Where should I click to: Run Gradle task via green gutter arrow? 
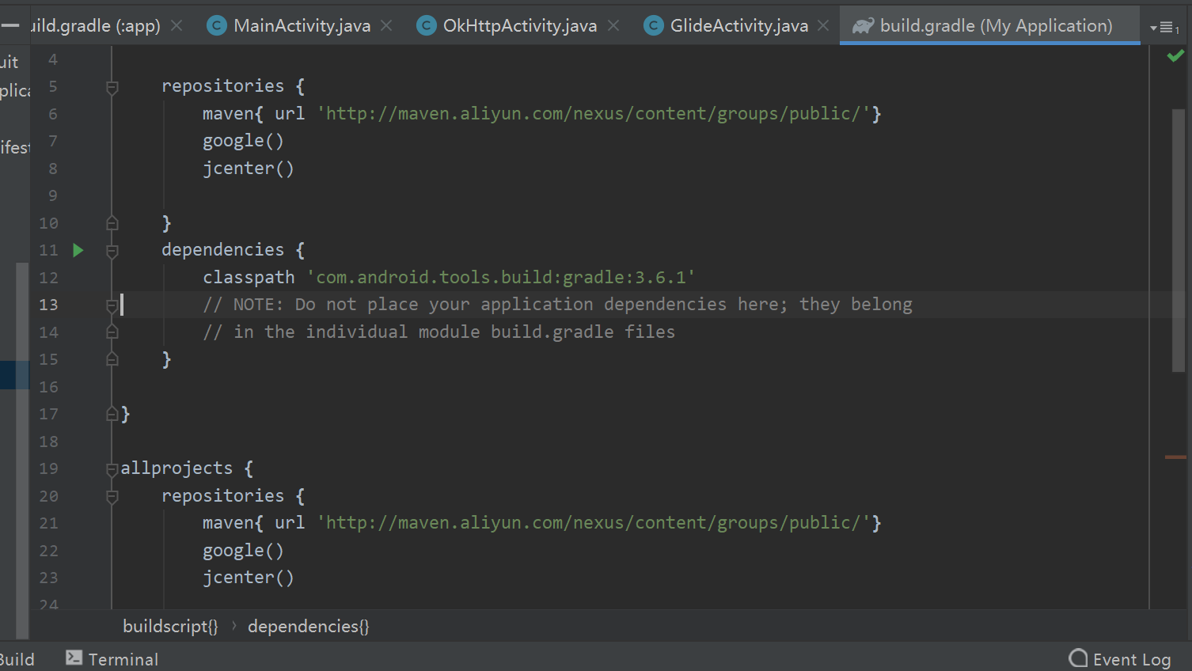(x=78, y=250)
